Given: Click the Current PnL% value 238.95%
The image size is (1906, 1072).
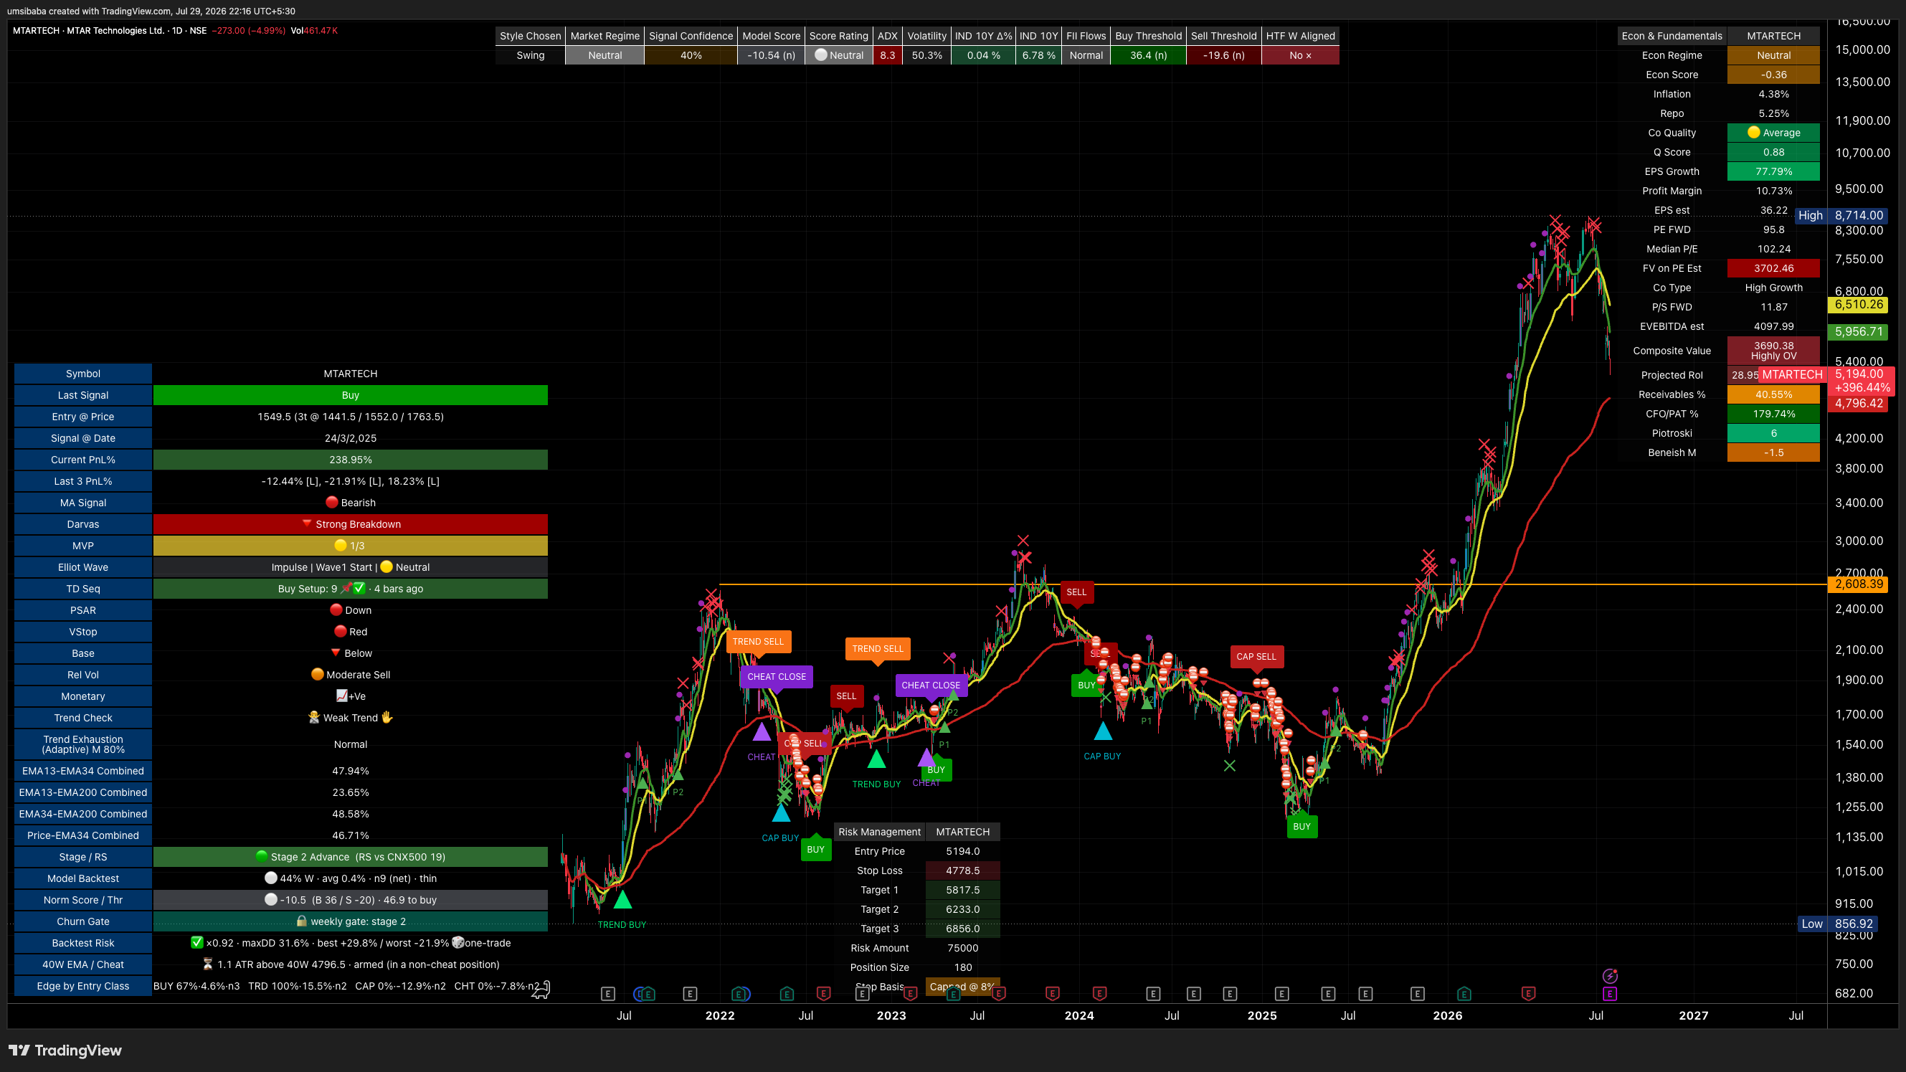Looking at the screenshot, I should pyautogui.click(x=351, y=460).
